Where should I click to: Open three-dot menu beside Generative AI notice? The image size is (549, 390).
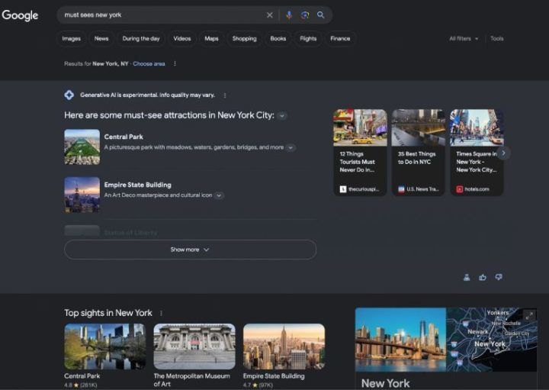click(x=225, y=95)
